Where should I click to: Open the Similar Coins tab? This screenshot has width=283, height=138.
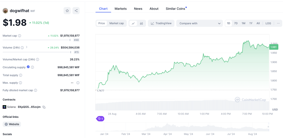pyautogui.click(x=175, y=9)
